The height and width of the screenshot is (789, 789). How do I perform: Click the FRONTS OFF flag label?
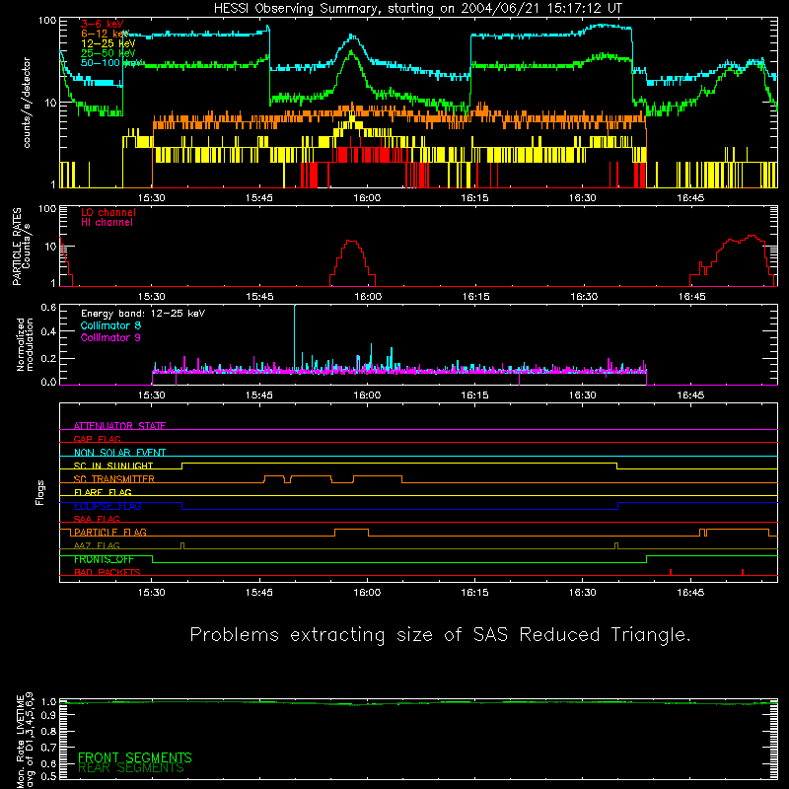pyautogui.click(x=104, y=559)
